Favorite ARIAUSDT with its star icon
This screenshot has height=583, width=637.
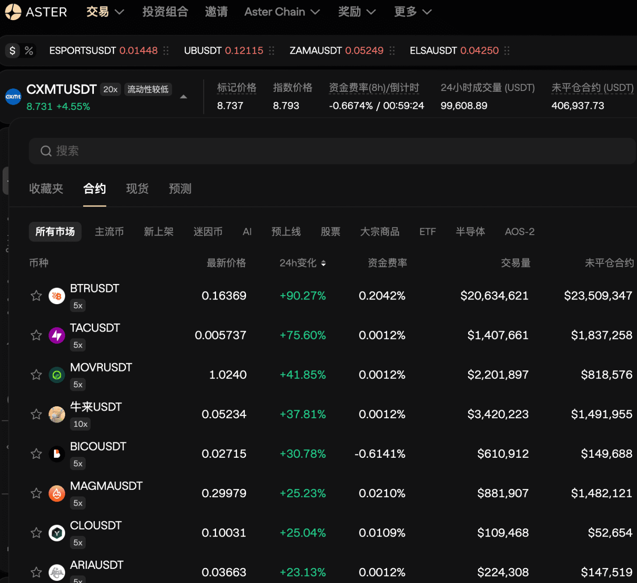(36, 572)
